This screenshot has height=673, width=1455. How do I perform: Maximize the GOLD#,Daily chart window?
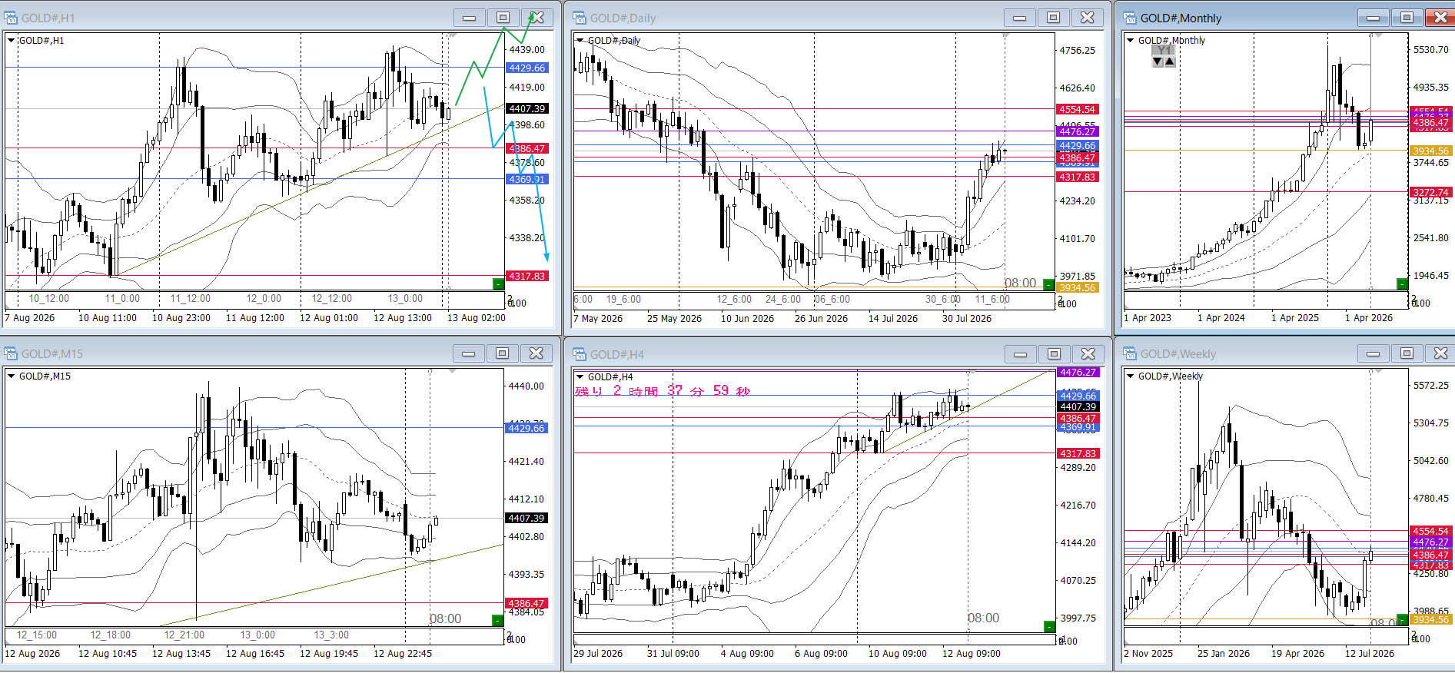click(1054, 18)
